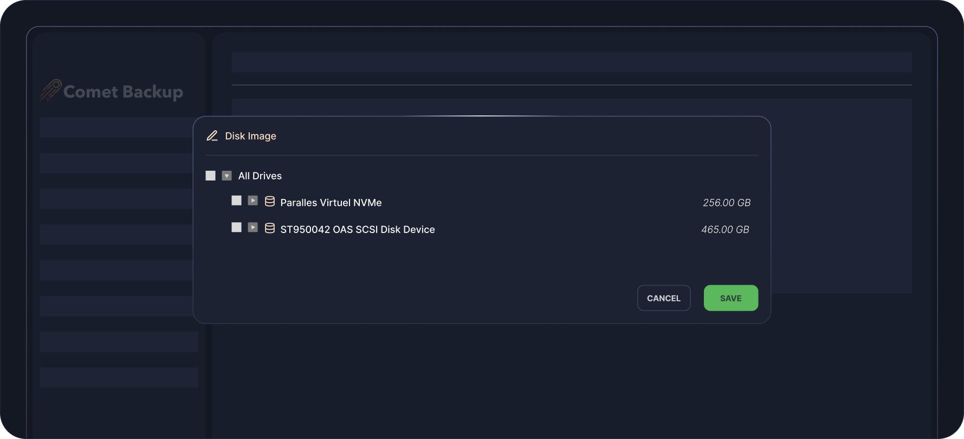Open the first sidebar item below the logo
This screenshot has height=439, width=964.
[x=117, y=127]
